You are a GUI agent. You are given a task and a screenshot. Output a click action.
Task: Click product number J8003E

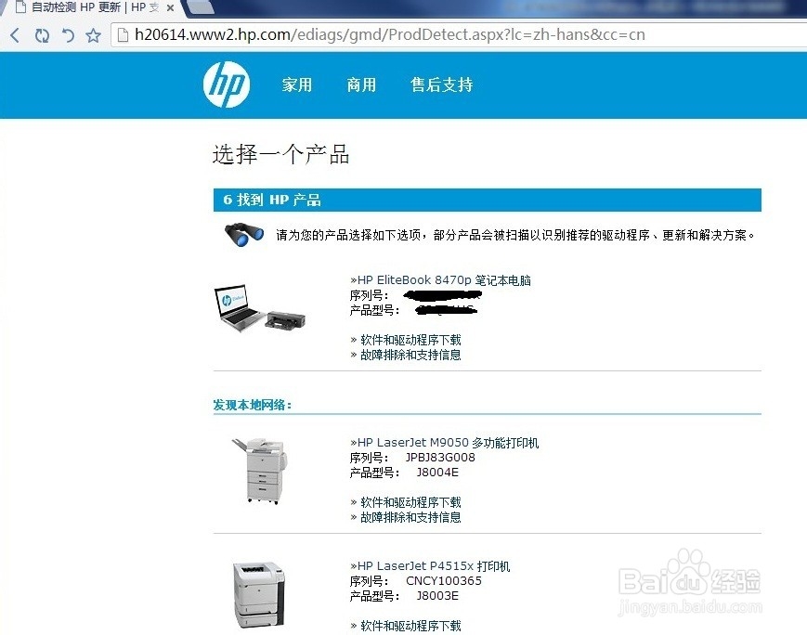point(437,596)
